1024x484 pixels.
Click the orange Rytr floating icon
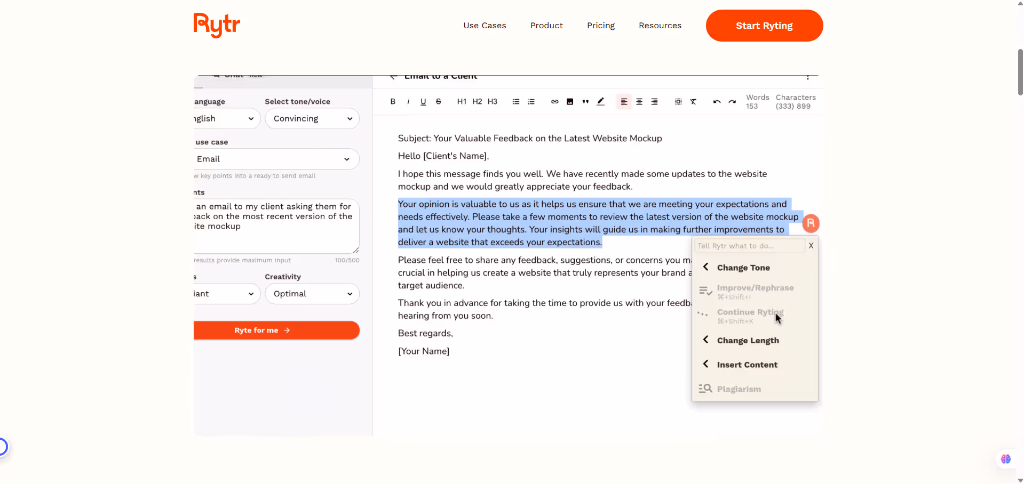click(x=811, y=223)
